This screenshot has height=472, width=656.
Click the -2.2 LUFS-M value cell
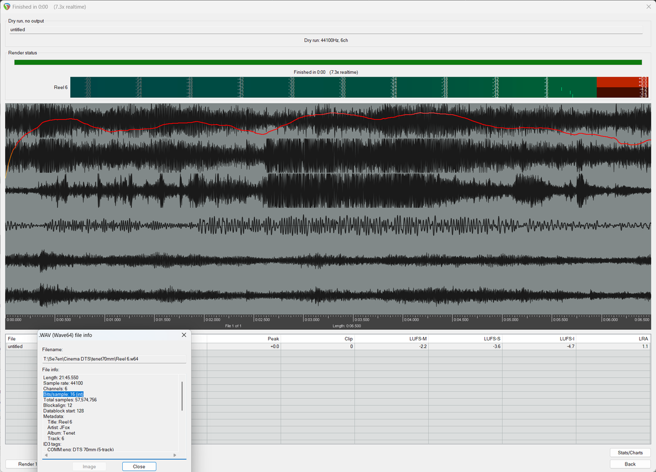391,346
